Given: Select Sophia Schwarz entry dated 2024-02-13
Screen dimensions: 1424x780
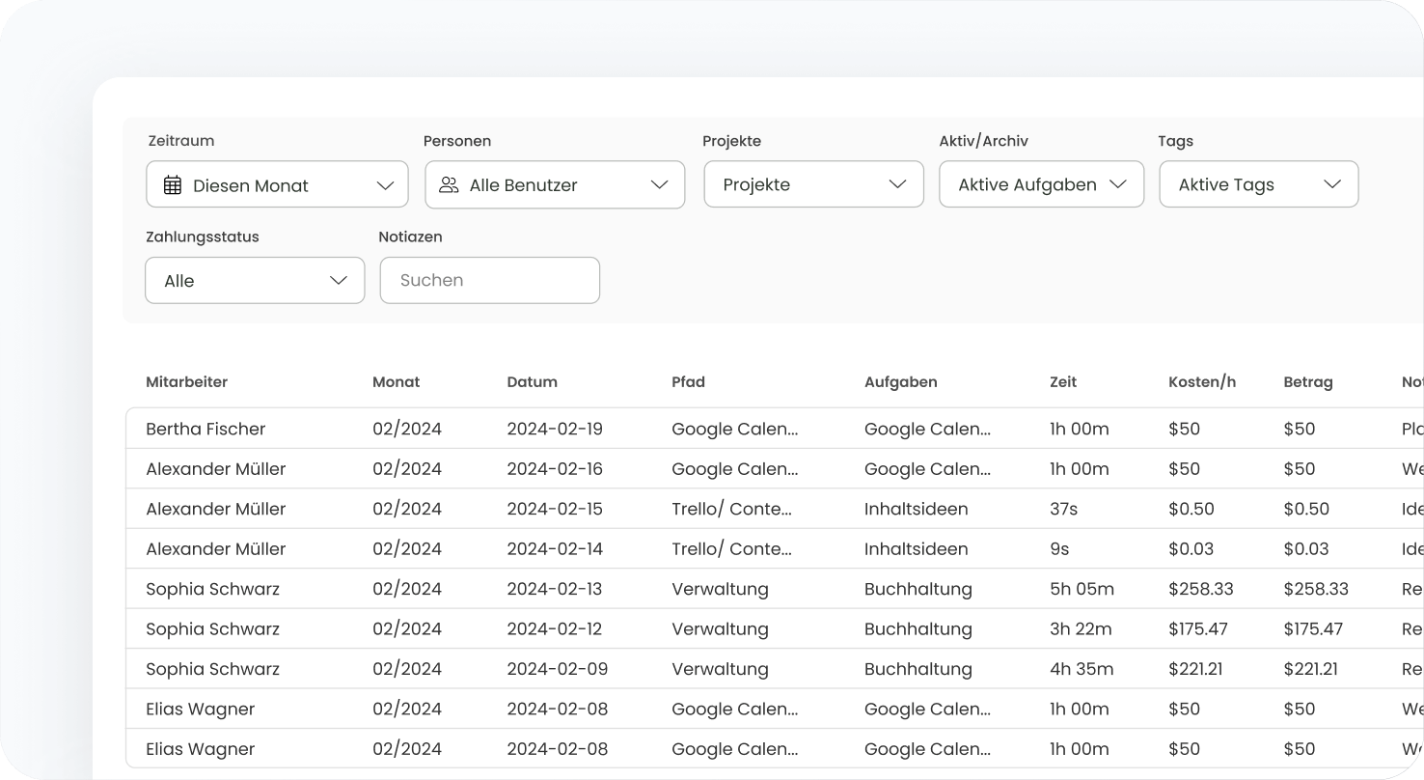Looking at the screenshot, I should [212, 589].
